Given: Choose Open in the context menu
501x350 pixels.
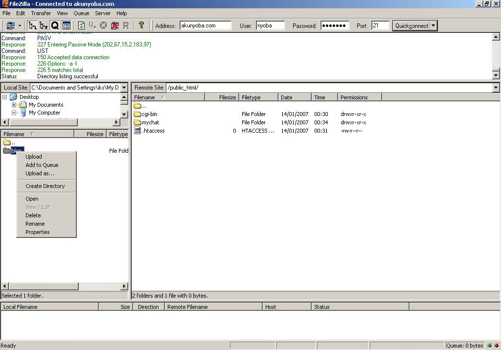Looking at the screenshot, I should click(46, 199).
